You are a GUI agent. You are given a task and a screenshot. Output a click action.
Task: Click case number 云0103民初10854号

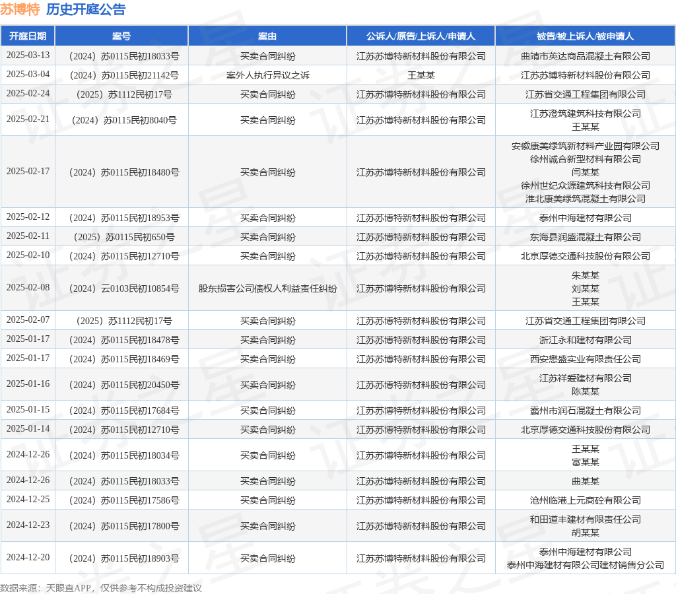click(124, 289)
